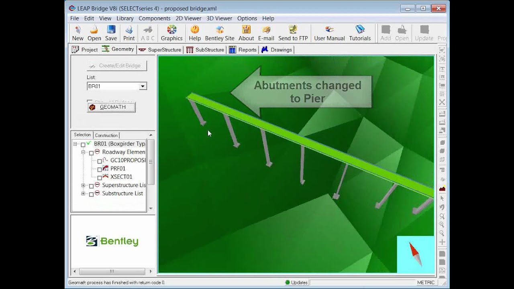Expand the Substructure List tree node

click(83, 193)
